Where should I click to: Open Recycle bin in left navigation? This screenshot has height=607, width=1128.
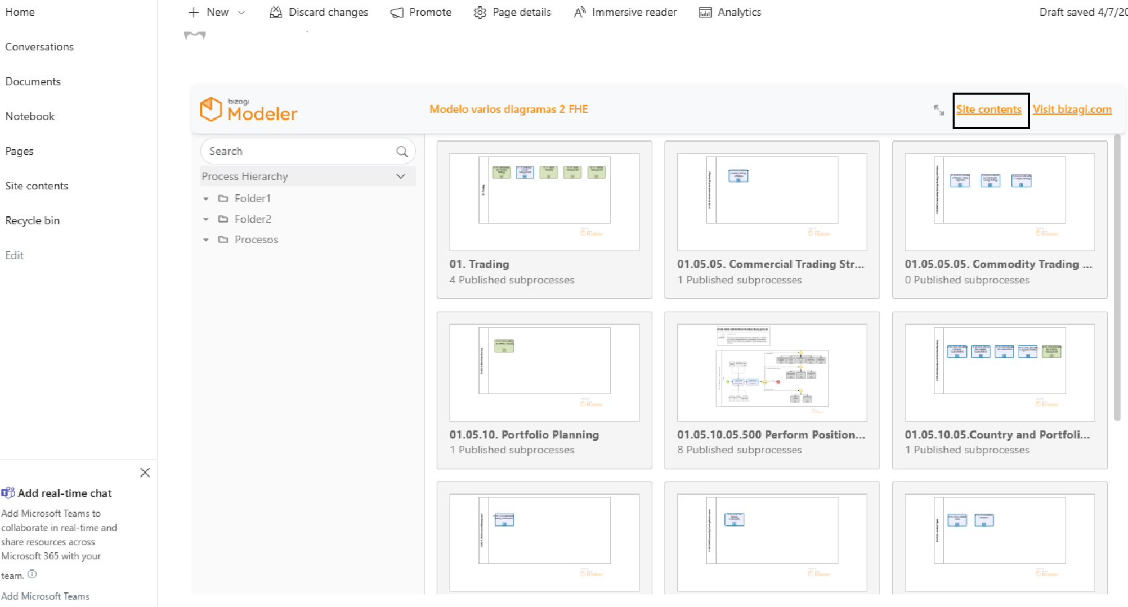tap(32, 221)
